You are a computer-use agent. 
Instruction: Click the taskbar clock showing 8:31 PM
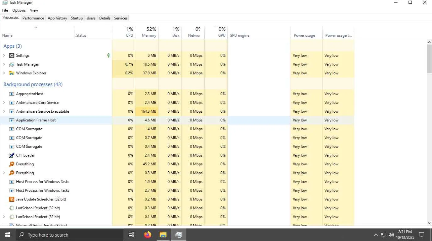pos(405,235)
